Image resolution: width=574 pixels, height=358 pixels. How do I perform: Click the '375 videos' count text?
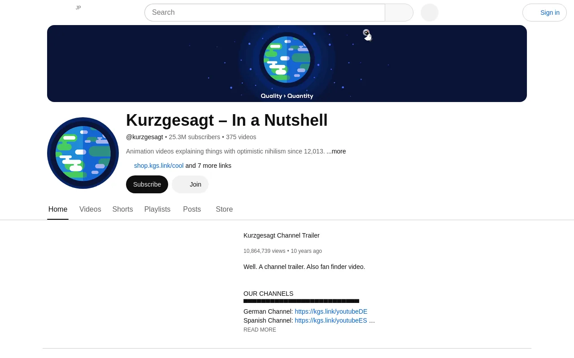click(241, 137)
